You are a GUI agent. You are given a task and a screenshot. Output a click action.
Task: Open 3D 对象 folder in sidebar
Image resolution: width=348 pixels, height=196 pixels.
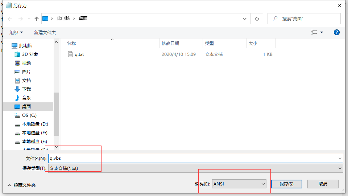click(x=26, y=54)
